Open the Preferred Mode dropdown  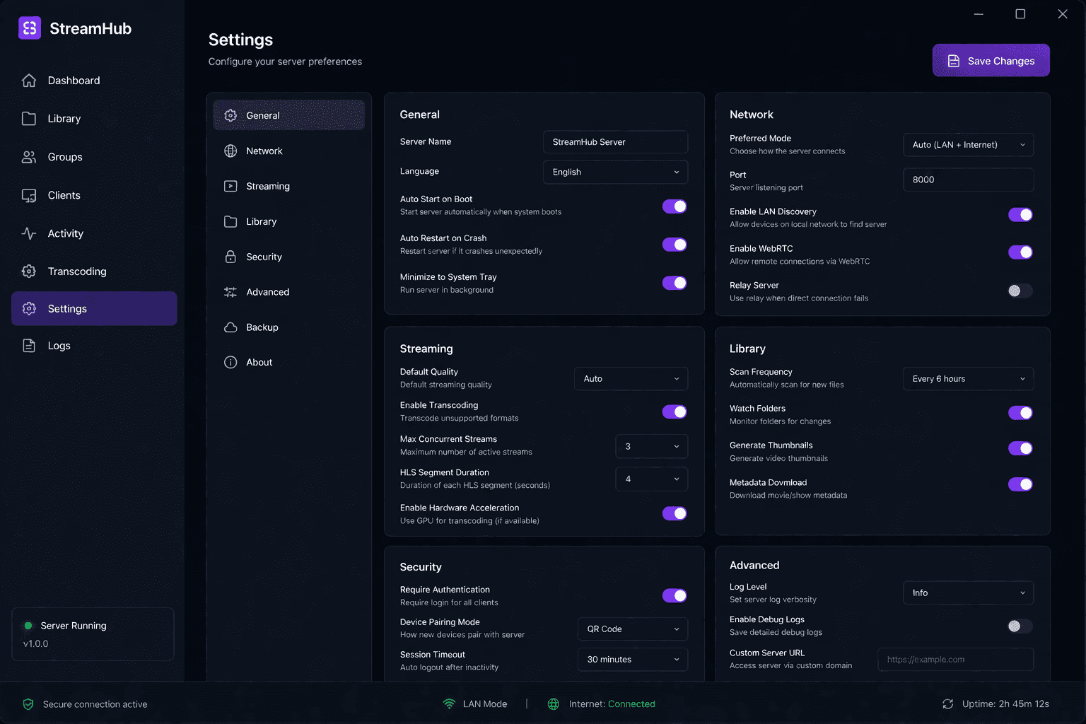tap(968, 145)
